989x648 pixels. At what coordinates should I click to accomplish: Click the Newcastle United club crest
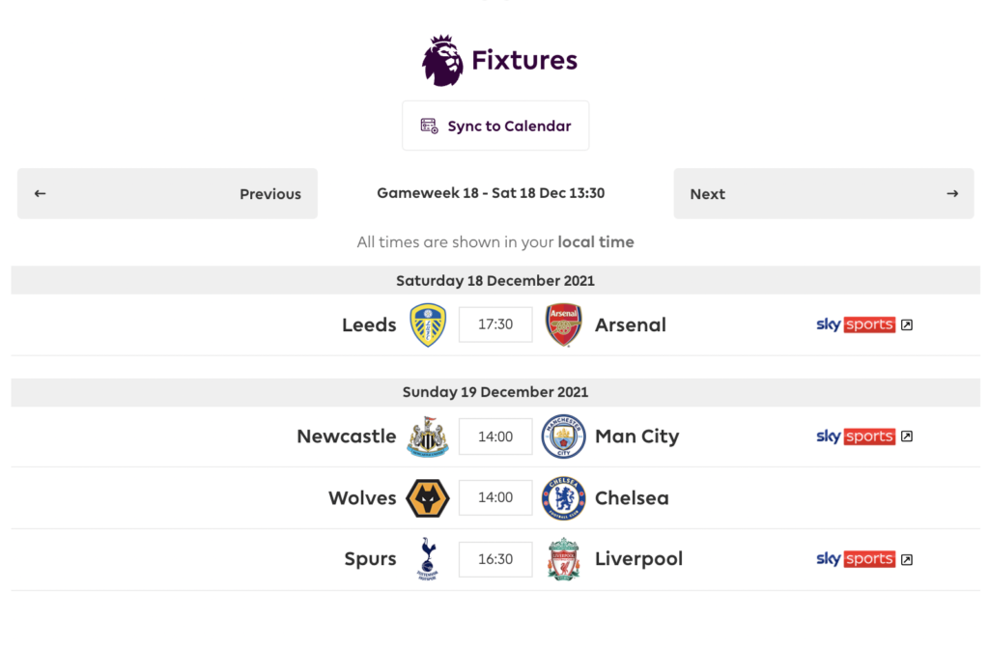(428, 437)
